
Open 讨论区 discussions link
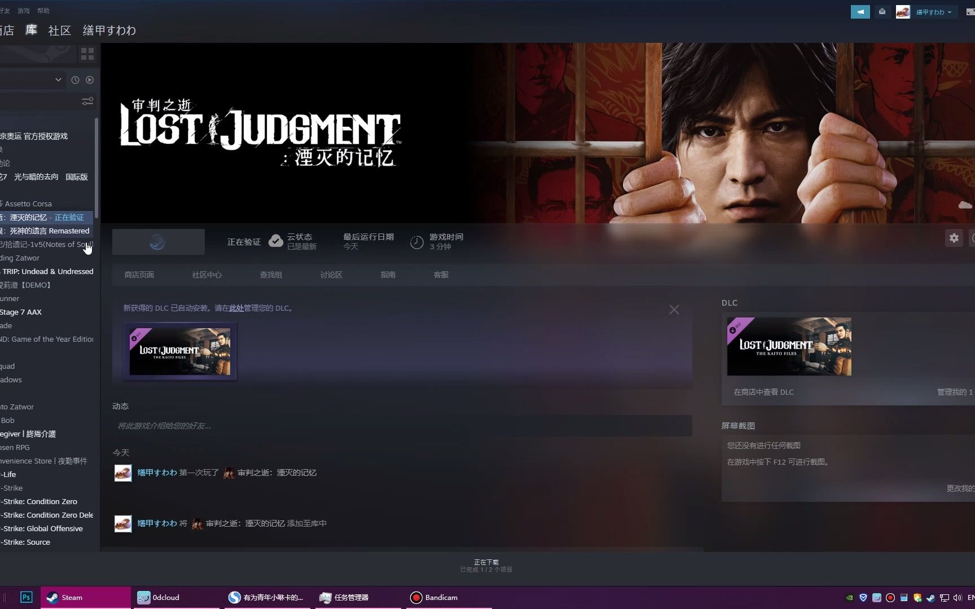(331, 275)
